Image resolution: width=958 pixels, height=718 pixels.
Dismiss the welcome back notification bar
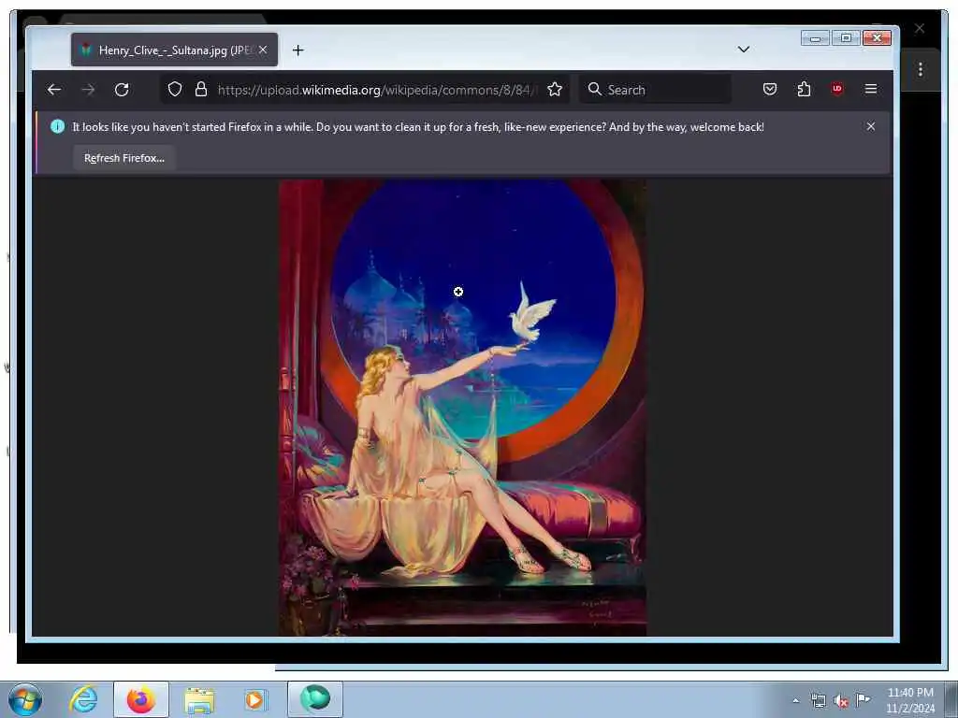pos(871,126)
